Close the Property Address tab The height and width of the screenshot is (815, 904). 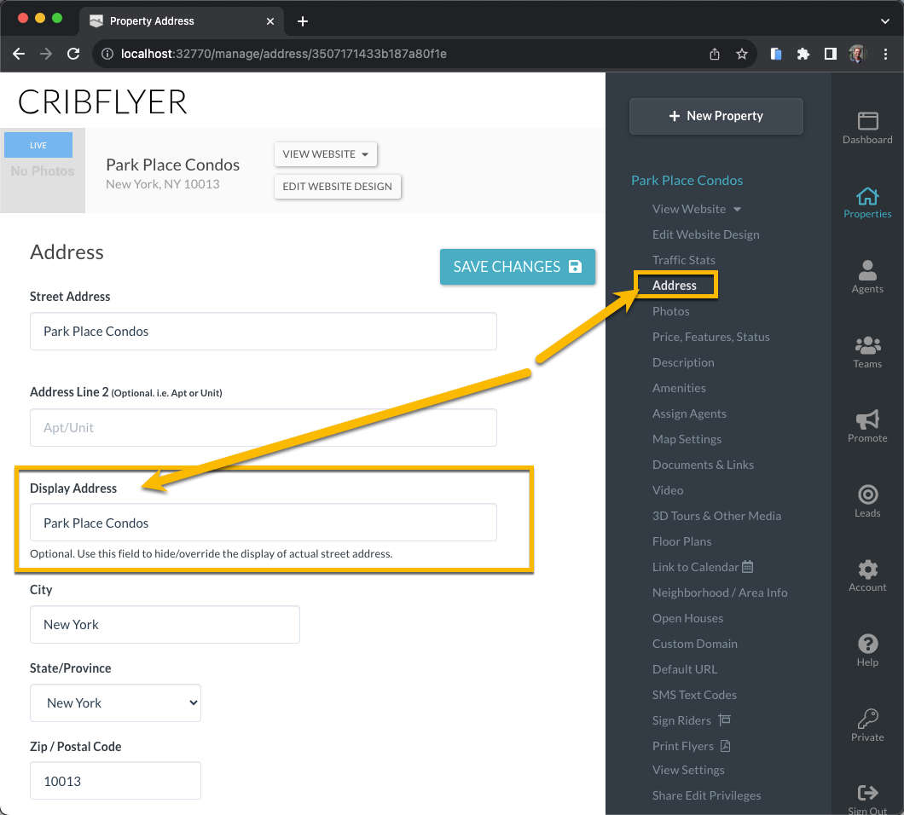269,21
